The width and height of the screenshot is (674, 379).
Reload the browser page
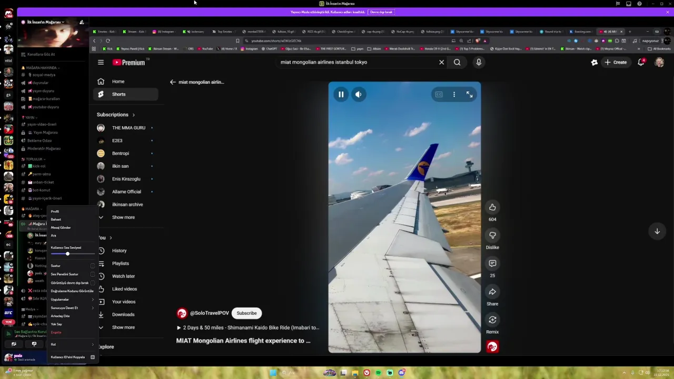tap(108, 41)
